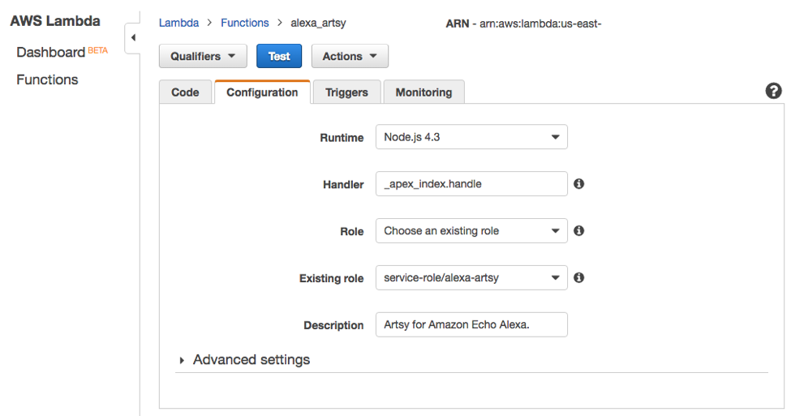This screenshot has height=416, width=791.
Task: Click the blue Test button
Action: 279,56
